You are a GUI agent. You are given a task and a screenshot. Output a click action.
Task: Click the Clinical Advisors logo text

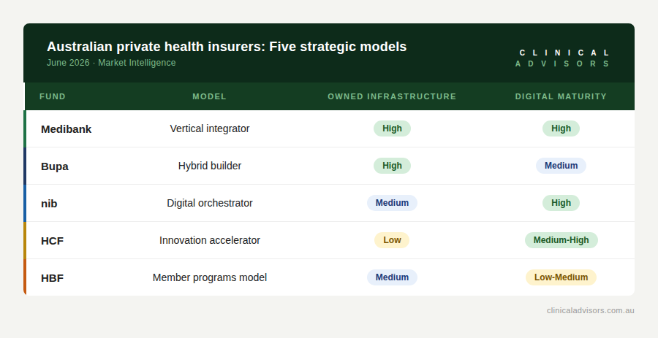(562, 58)
